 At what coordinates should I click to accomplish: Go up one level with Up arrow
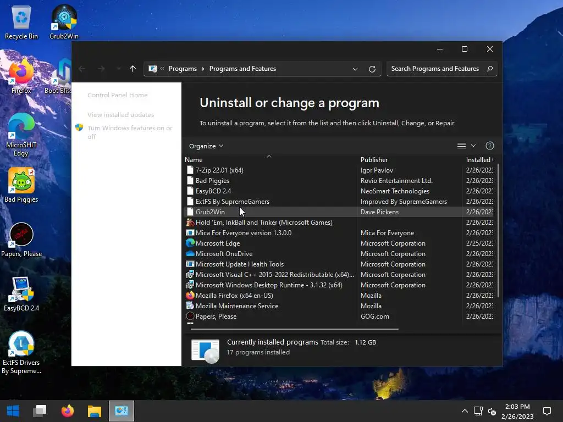tap(133, 69)
